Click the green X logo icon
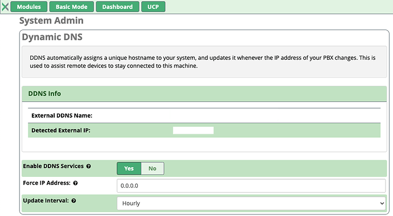393x216 pixels. 5,7
